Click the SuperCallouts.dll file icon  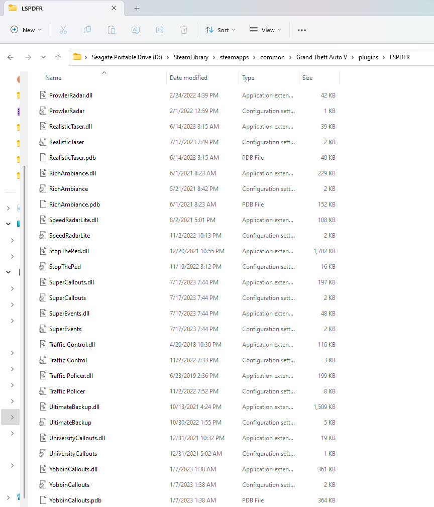43,282
